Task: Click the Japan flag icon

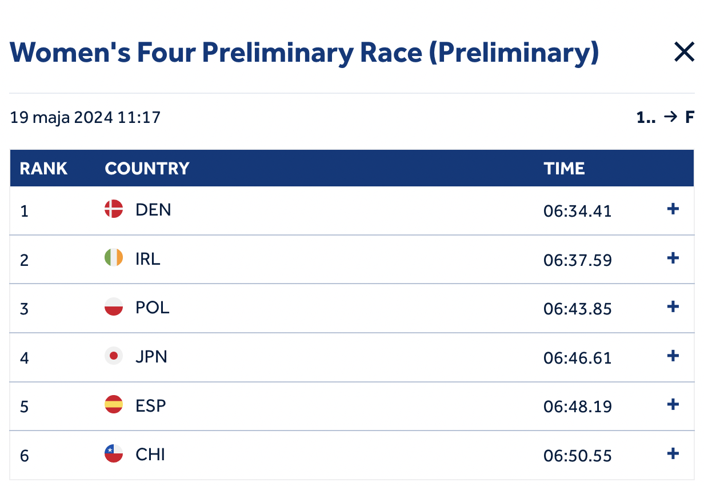Action: 114,356
